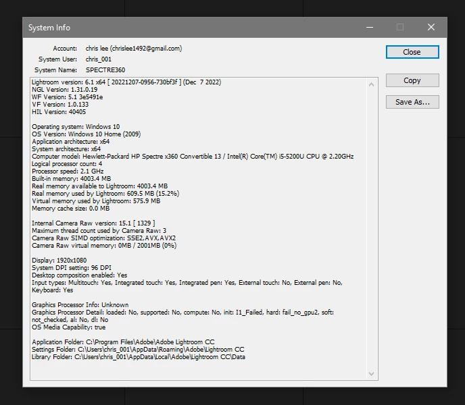Click the System DPI setting: 96 DPI line

click(x=72, y=267)
